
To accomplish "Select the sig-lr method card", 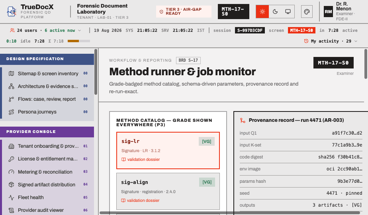I will [x=168, y=150].
